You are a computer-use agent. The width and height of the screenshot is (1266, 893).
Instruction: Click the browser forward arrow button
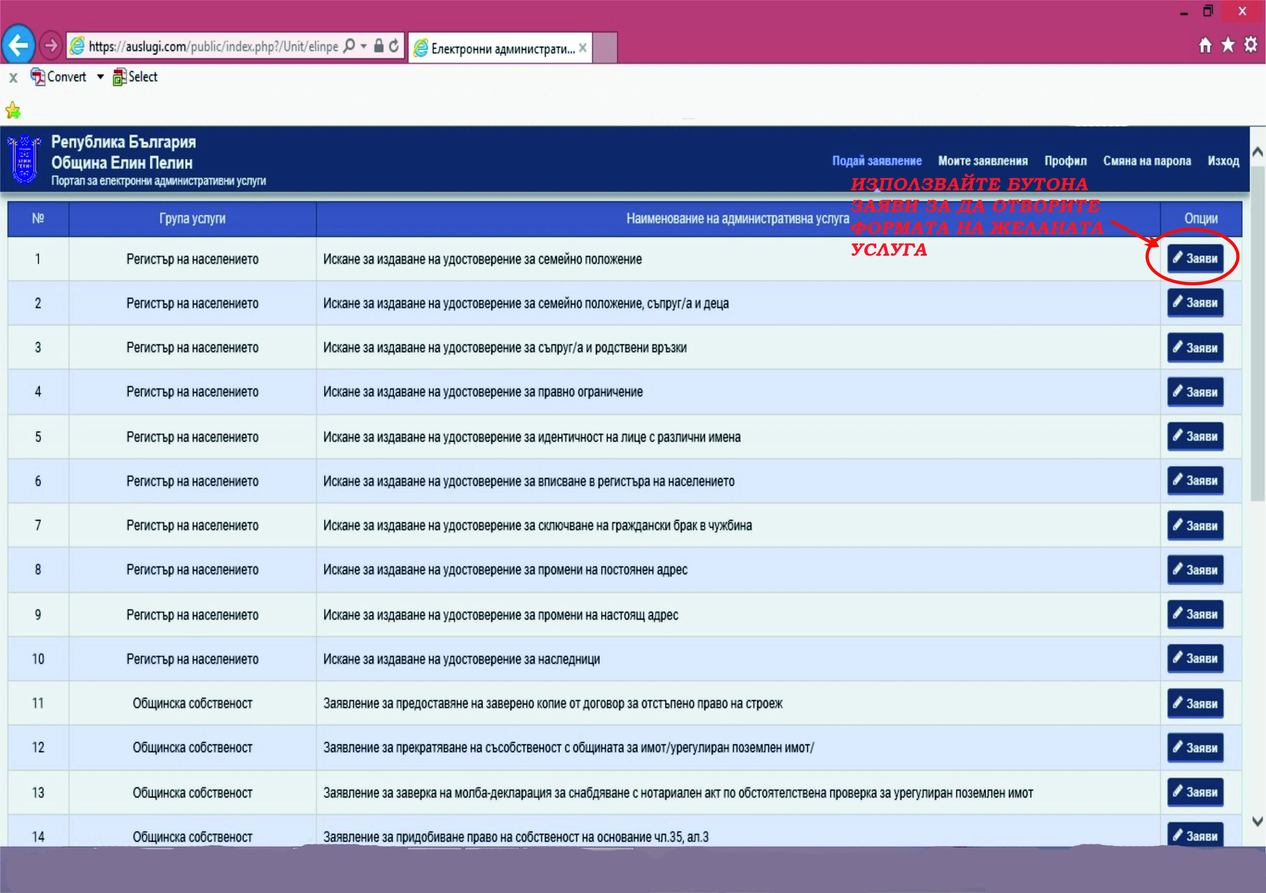tap(51, 45)
